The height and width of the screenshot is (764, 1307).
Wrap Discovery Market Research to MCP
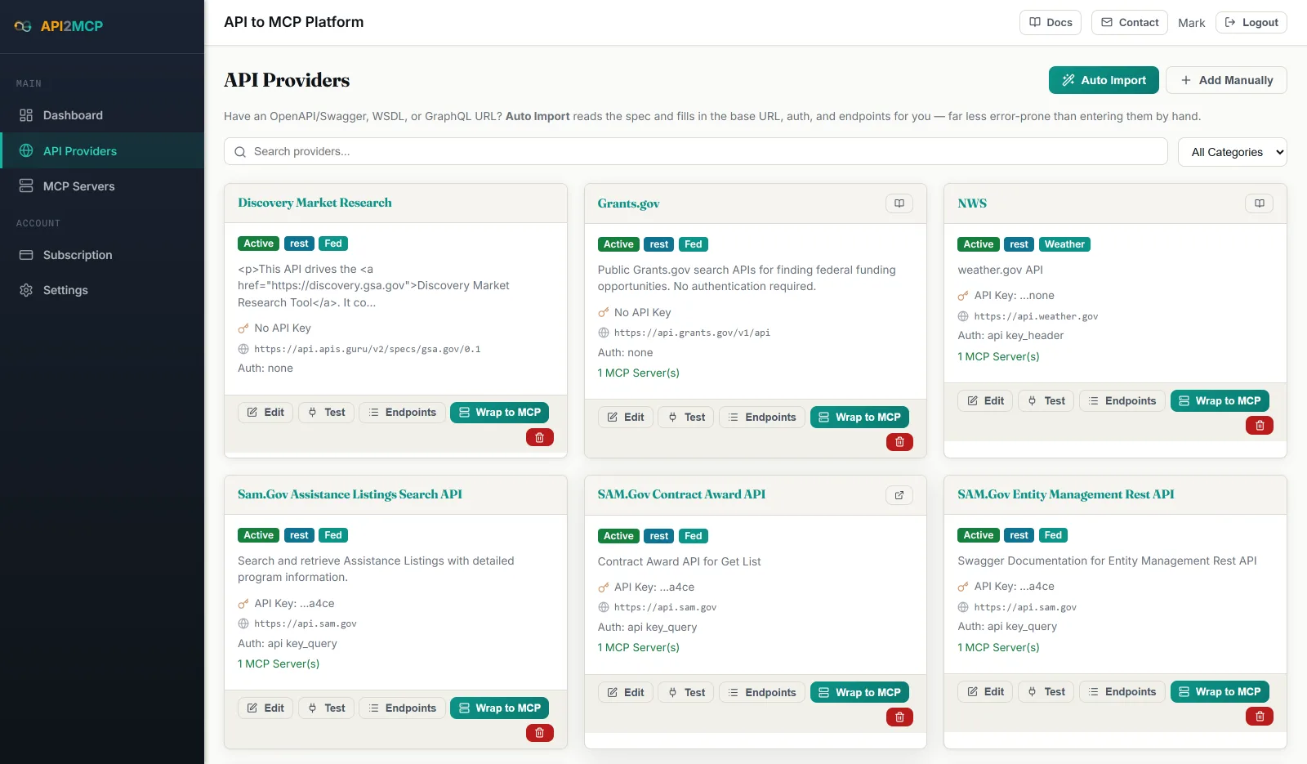(x=499, y=413)
